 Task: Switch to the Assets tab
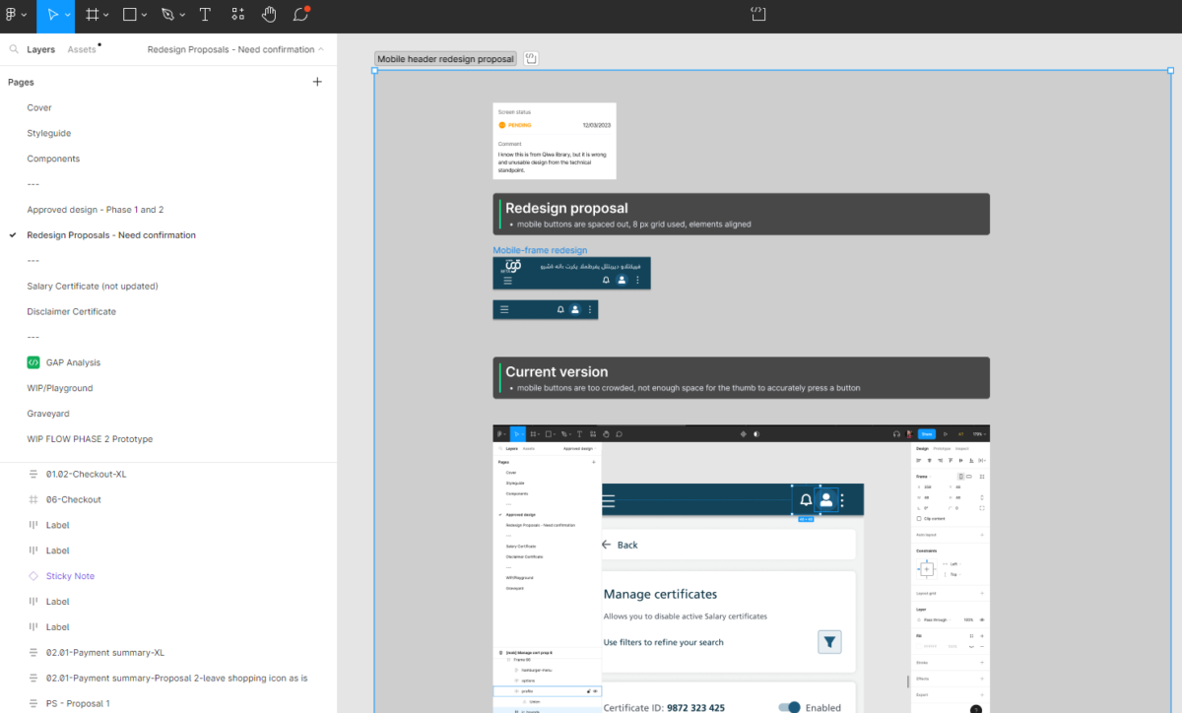[x=81, y=48]
